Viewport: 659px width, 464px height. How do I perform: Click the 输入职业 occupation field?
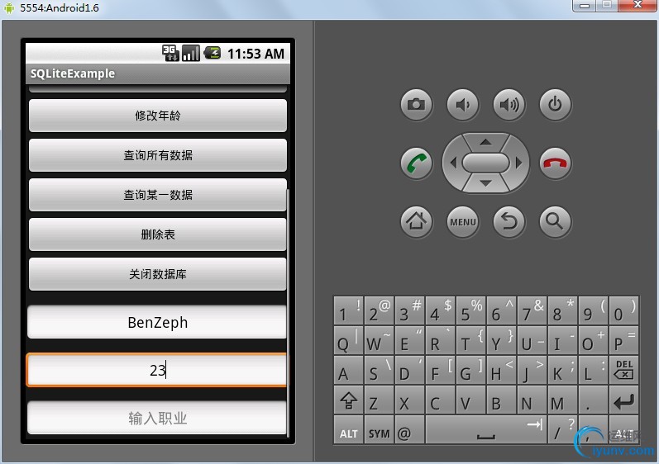click(157, 418)
